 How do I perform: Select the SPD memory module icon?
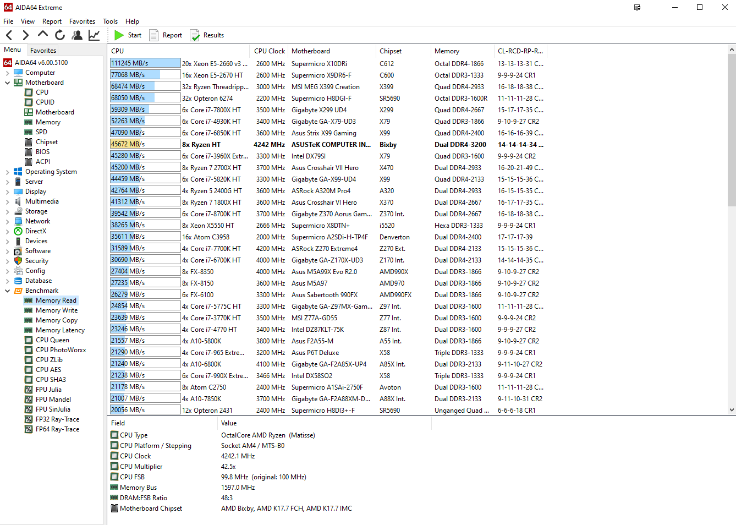[29, 132]
